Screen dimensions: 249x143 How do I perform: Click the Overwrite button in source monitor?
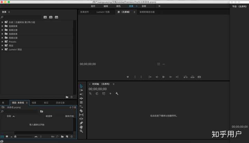193,77
